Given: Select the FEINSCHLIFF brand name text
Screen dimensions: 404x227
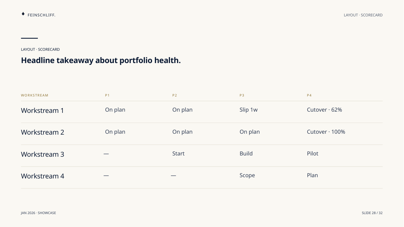Looking at the screenshot, I should tap(41, 15).
